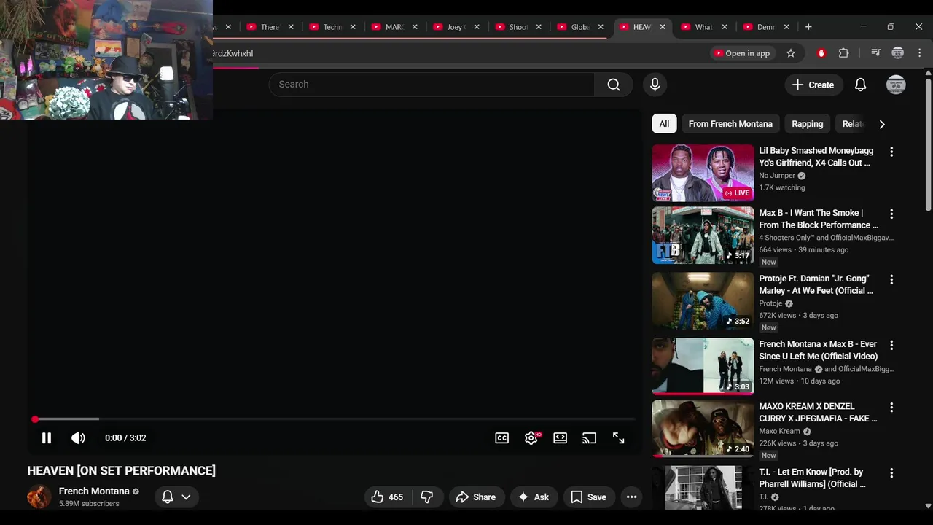Like the video with 465 likes
This screenshot has height=525, width=933.
[x=387, y=497]
